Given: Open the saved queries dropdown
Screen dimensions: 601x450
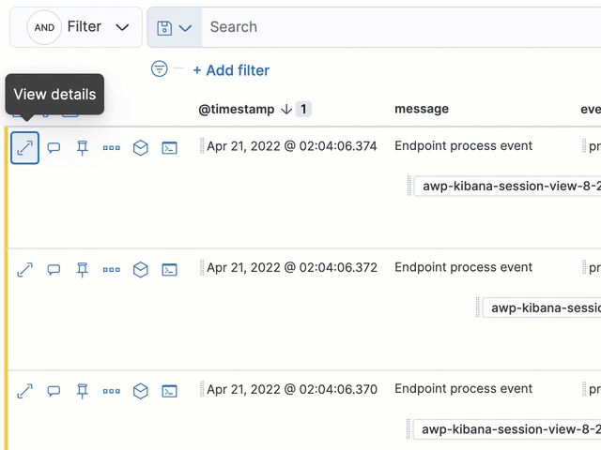Looking at the screenshot, I should click(175, 28).
